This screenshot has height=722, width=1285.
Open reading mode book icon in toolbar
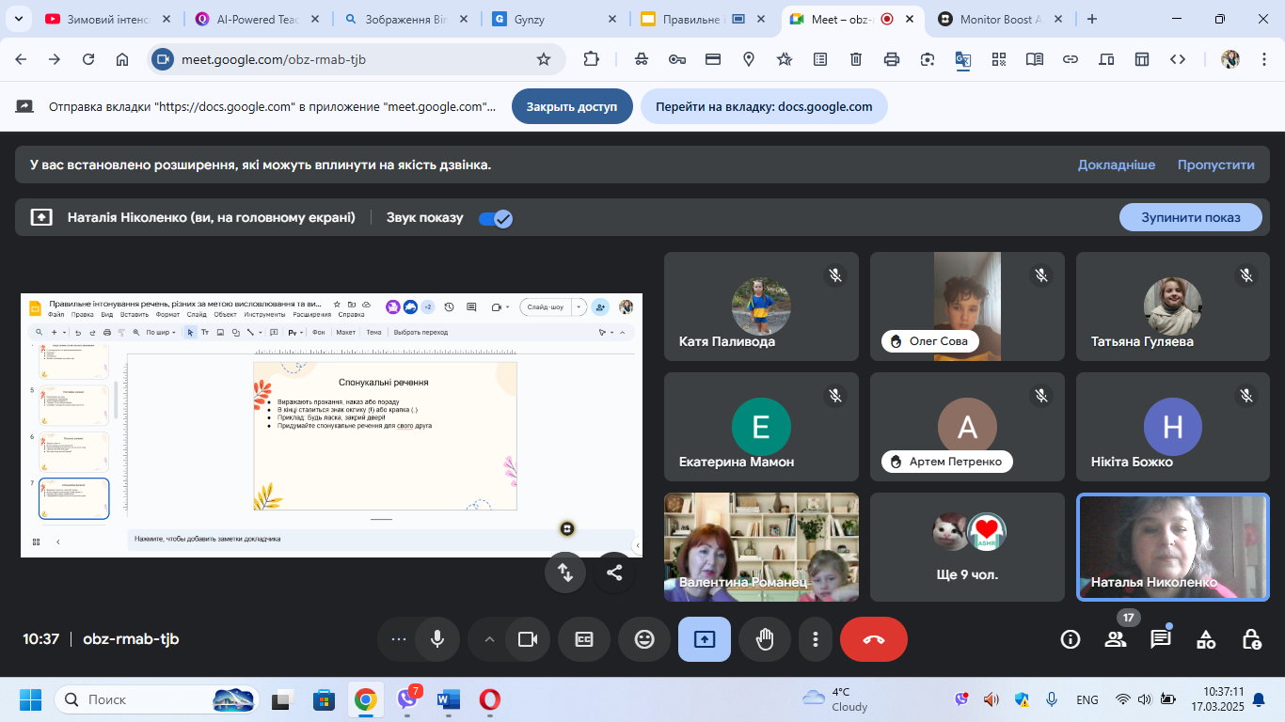click(x=1035, y=59)
